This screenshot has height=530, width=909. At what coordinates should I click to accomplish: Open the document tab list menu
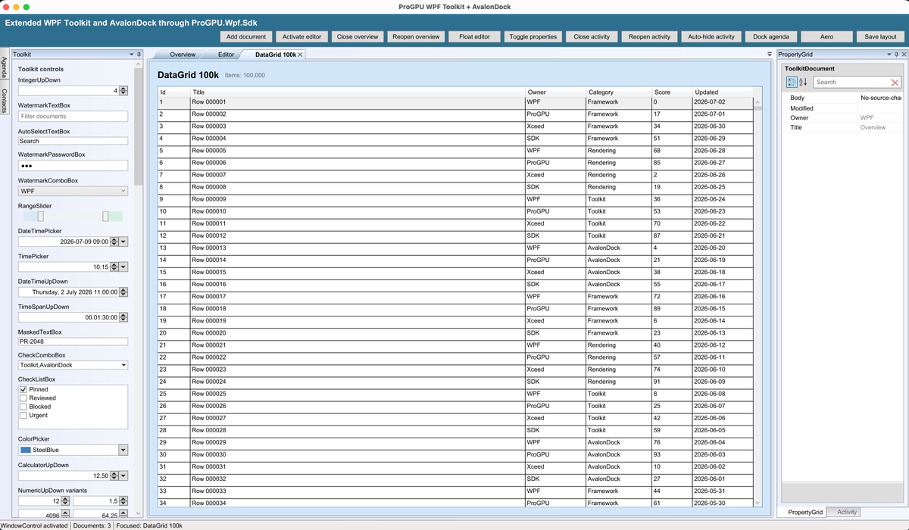770,55
